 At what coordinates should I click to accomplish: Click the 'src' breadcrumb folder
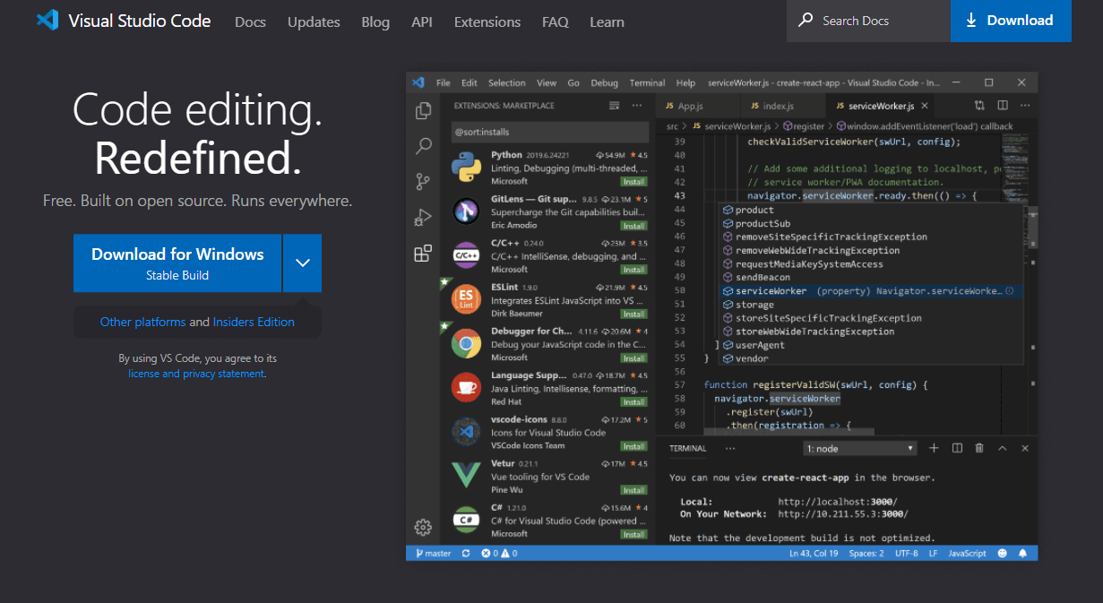point(672,126)
